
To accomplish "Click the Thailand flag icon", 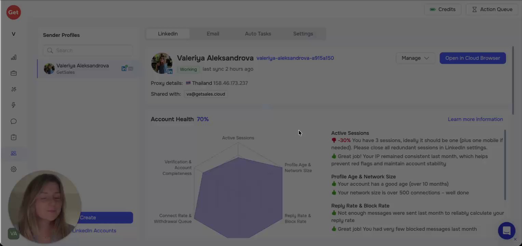I will tap(188, 83).
